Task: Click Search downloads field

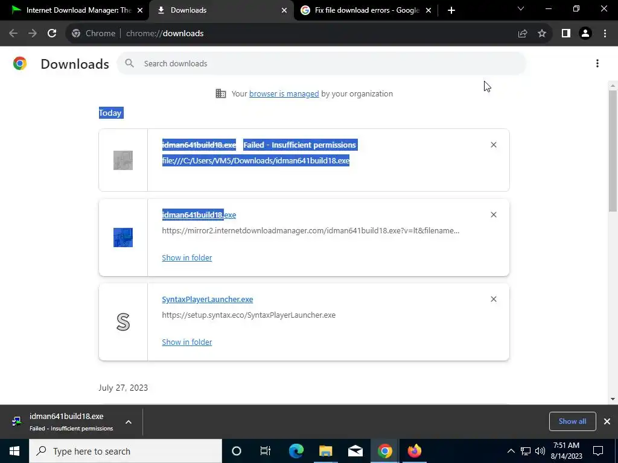Action: pos(321,63)
